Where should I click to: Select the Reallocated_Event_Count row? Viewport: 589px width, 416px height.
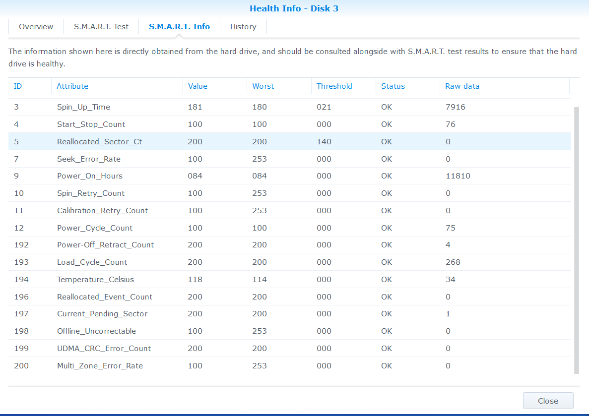coord(290,297)
